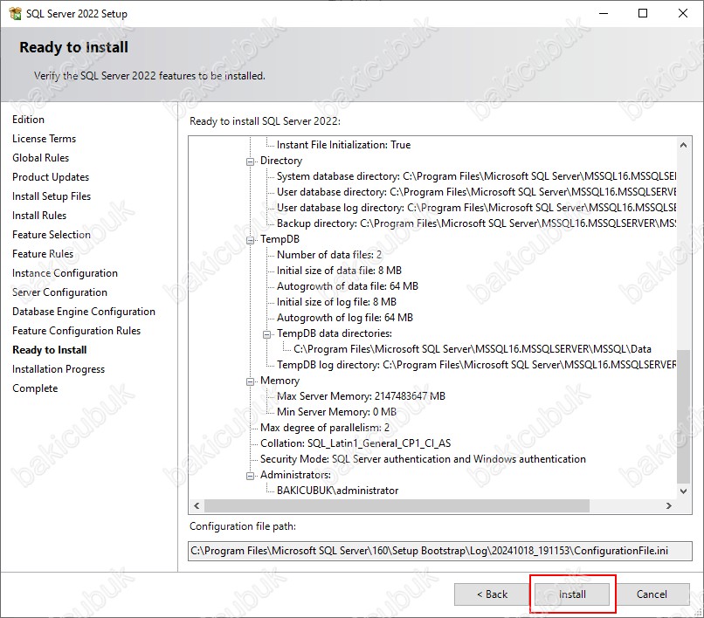Collapse the TempDB tree node
Image resolution: width=704 pixels, height=618 pixels.
click(x=250, y=240)
